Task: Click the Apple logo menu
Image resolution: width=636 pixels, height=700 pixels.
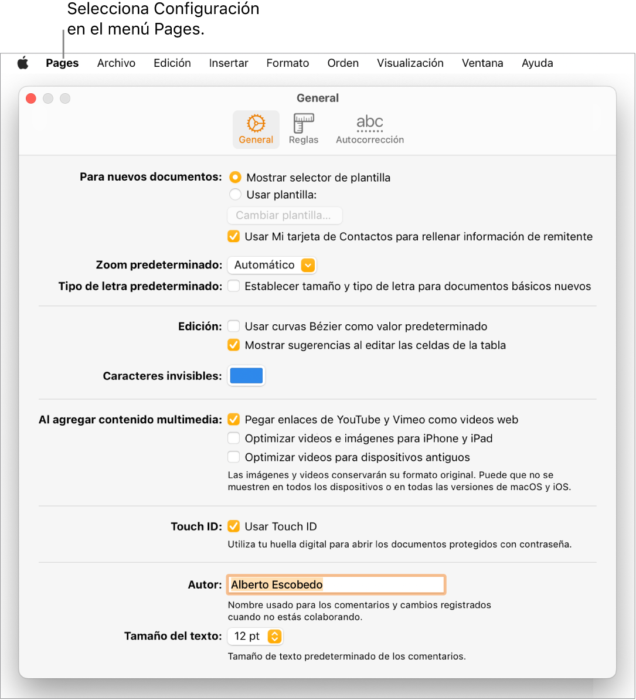Action: 23,63
